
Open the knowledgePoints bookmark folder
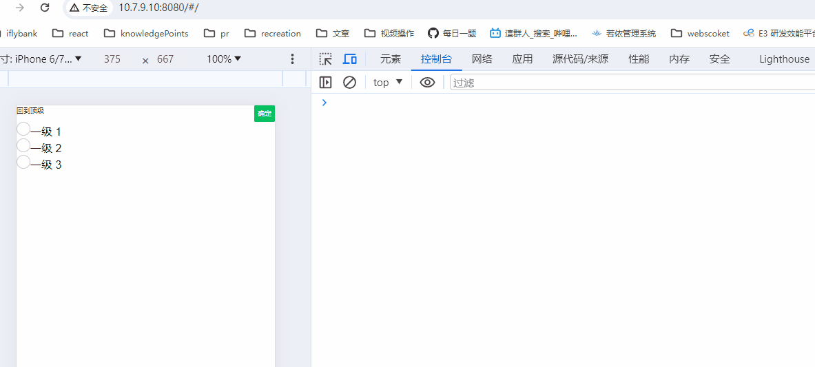pos(146,33)
